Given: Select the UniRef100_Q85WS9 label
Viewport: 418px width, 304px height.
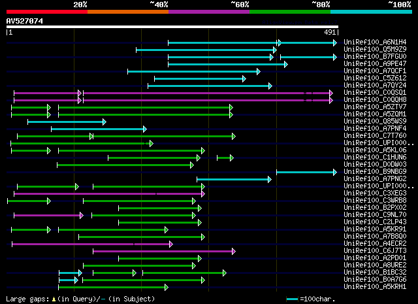Looking at the screenshot, I should pos(375,122).
